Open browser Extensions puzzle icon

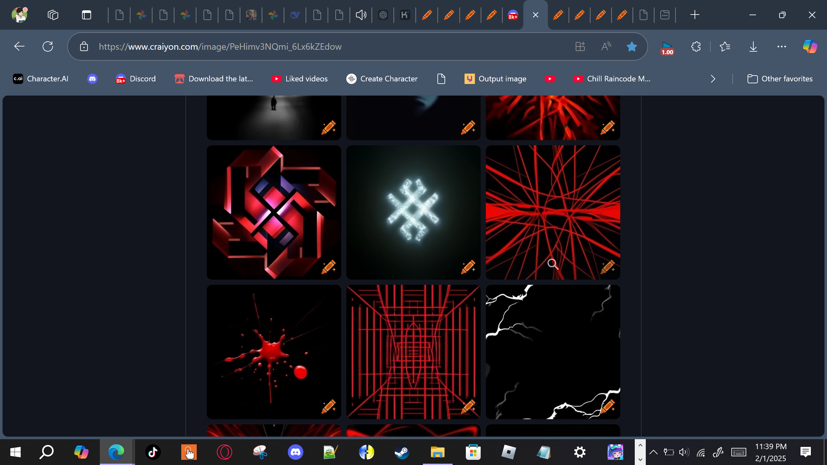click(x=696, y=47)
